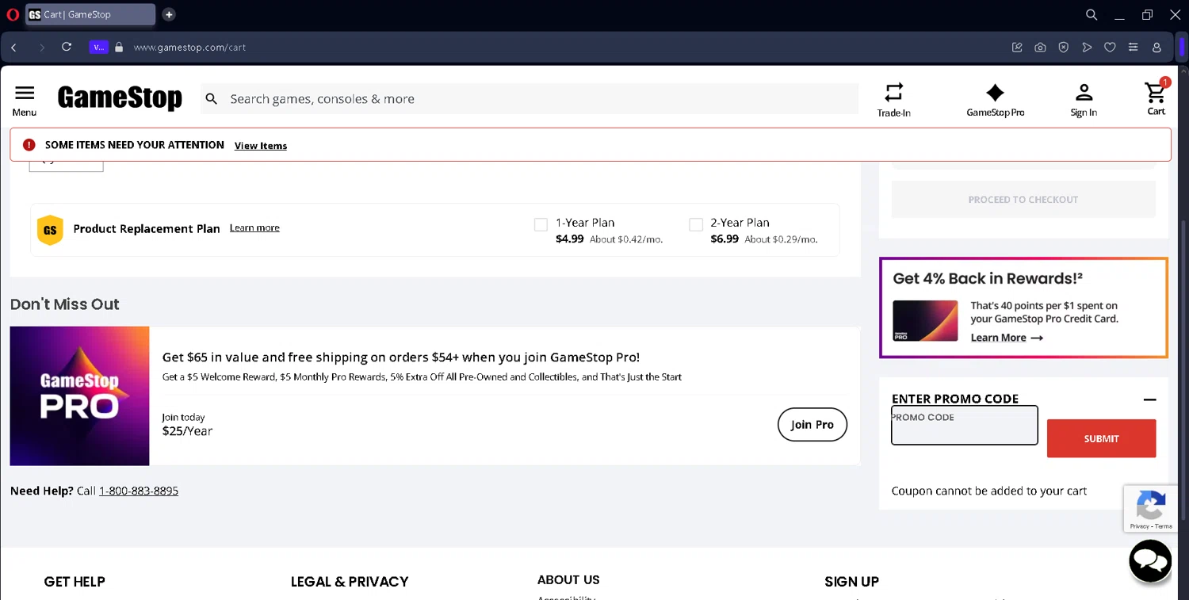Open a new browser tab with plus
Image resolution: width=1189 pixels, height=600 pixels.
[x=169, y=14]
